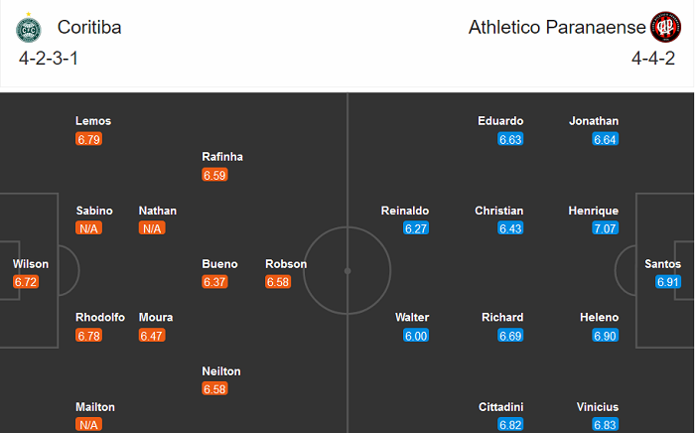Click Cittadini's 6.82 rating badge
The image size is (695, 433).
(510, 425)
